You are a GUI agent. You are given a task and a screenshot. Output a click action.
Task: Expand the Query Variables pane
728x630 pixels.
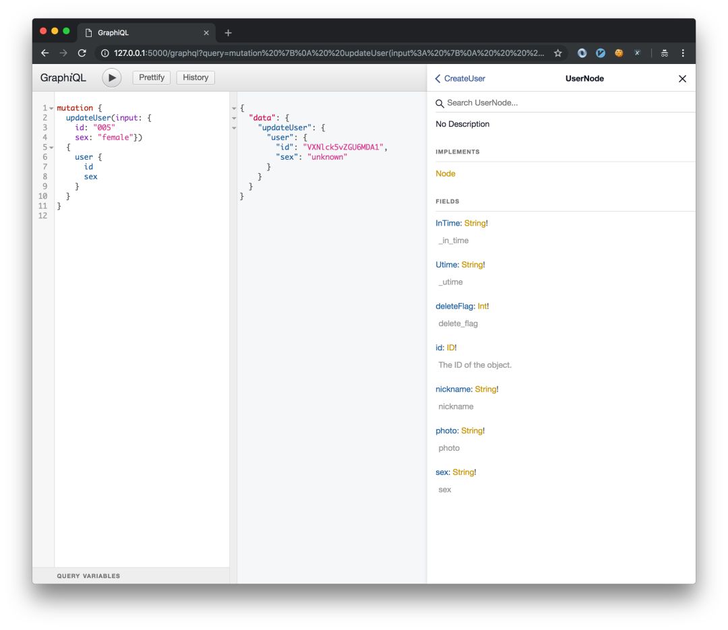(x=131, y=575)
